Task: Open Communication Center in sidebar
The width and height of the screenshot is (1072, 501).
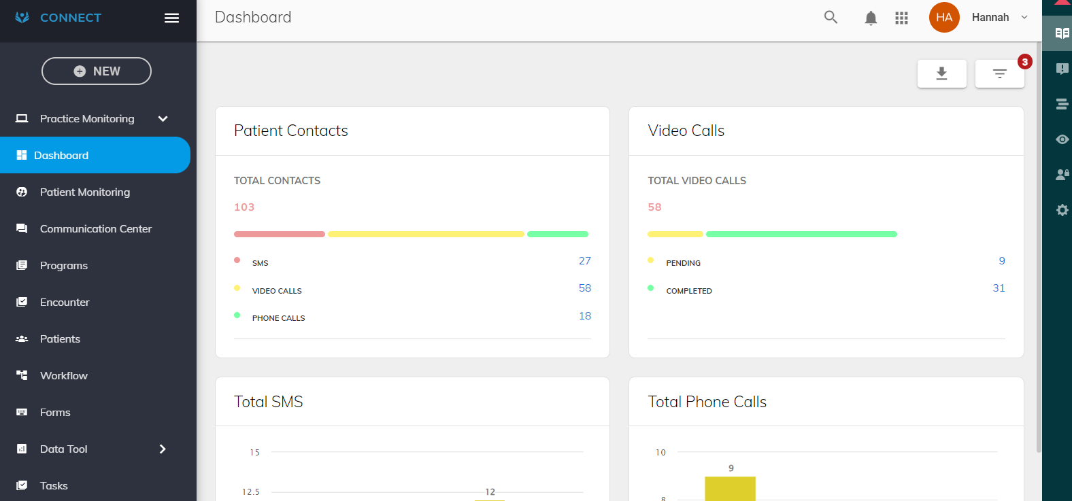Action: [96, 229]
